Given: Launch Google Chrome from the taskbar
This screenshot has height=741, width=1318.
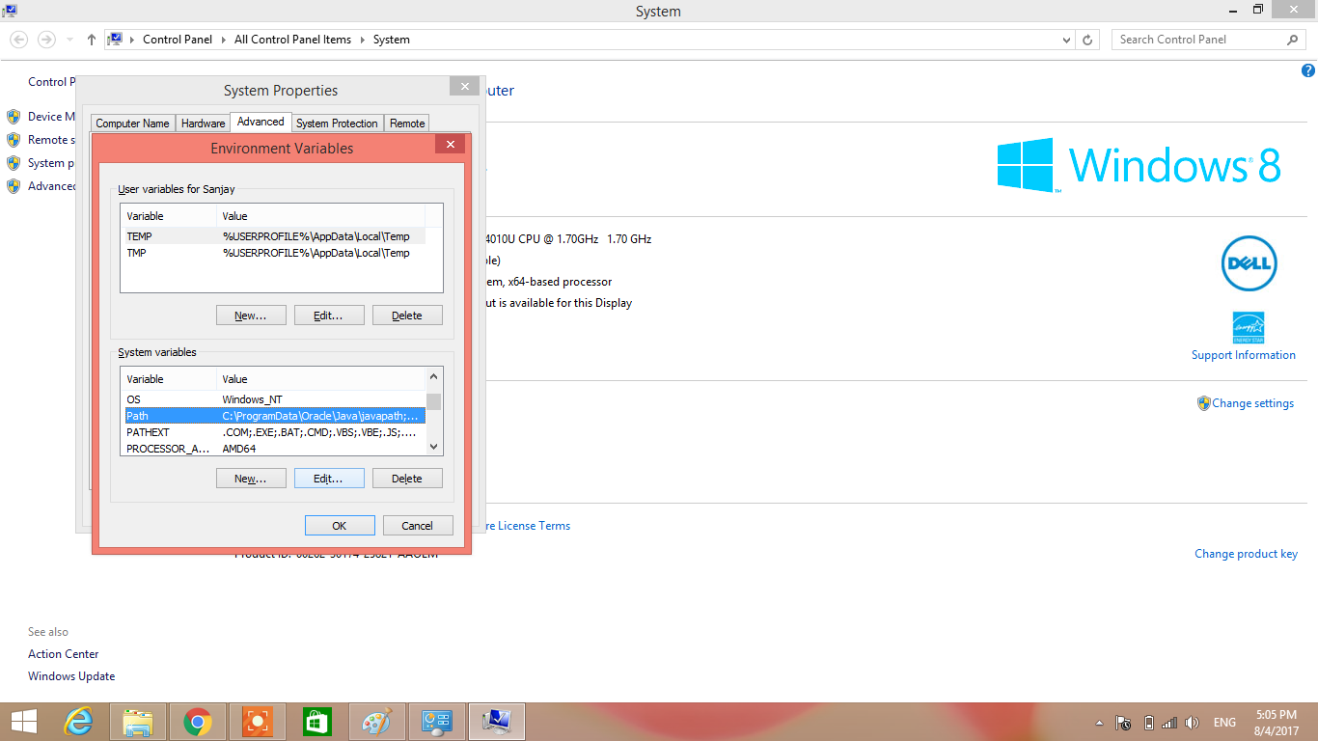Looking at the screenshot, I should pos(198,722).
